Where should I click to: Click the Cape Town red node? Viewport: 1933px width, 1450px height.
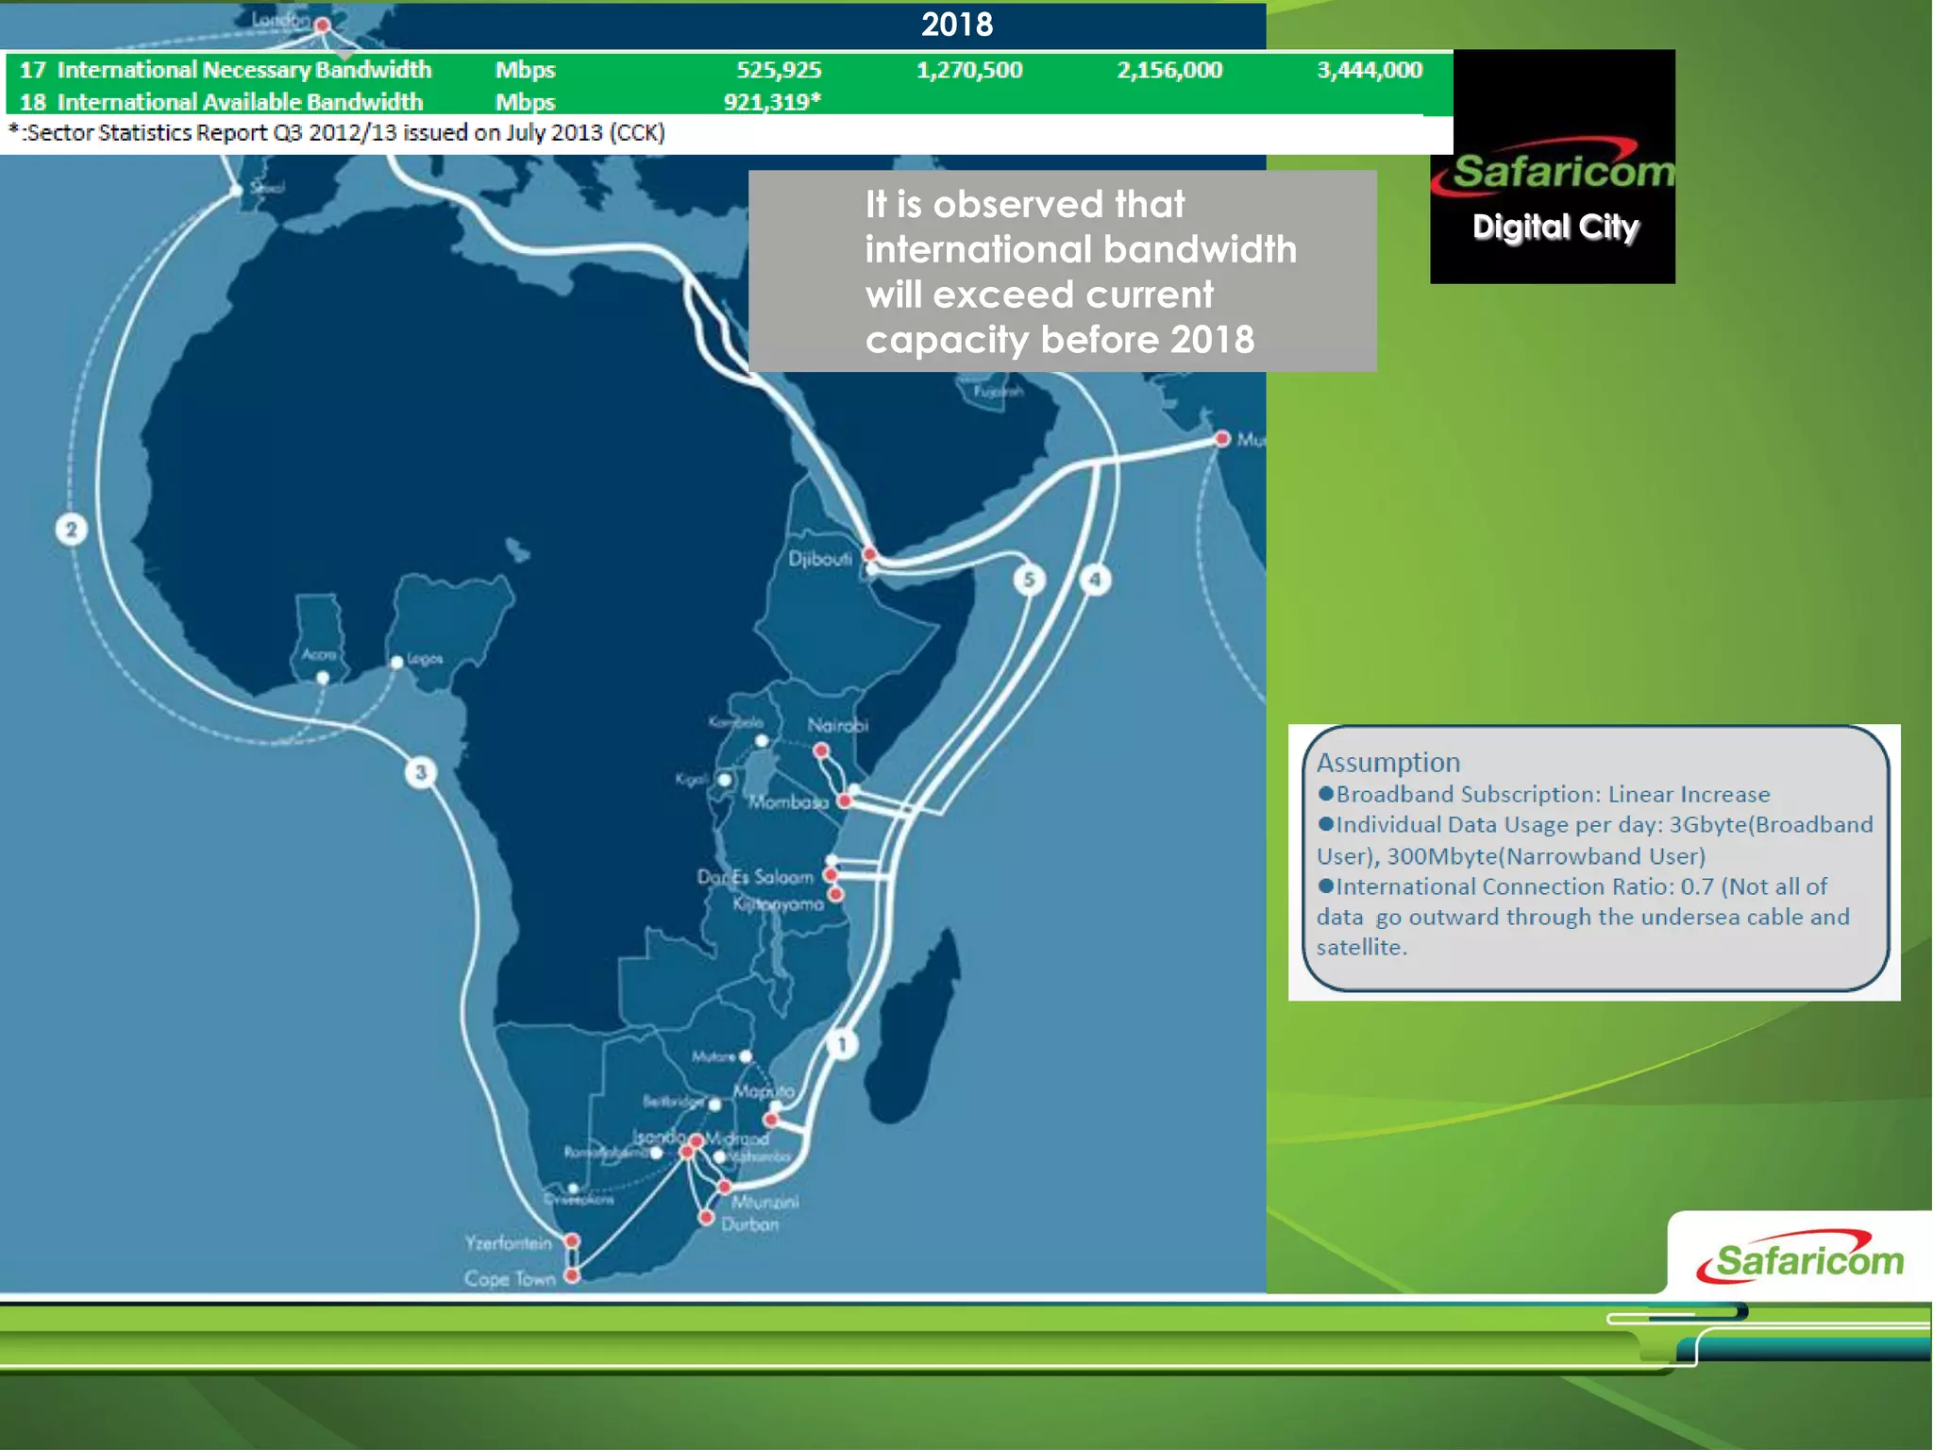572,1276
